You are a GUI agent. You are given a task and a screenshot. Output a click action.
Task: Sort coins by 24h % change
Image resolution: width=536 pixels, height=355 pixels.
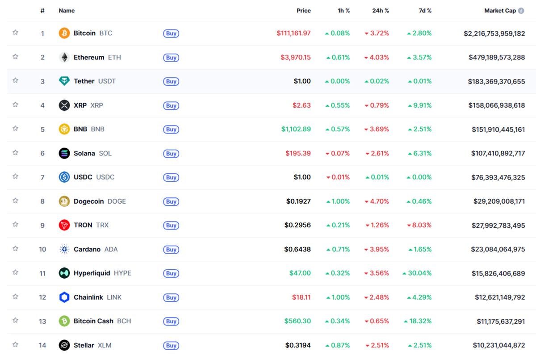pos(380,10)
